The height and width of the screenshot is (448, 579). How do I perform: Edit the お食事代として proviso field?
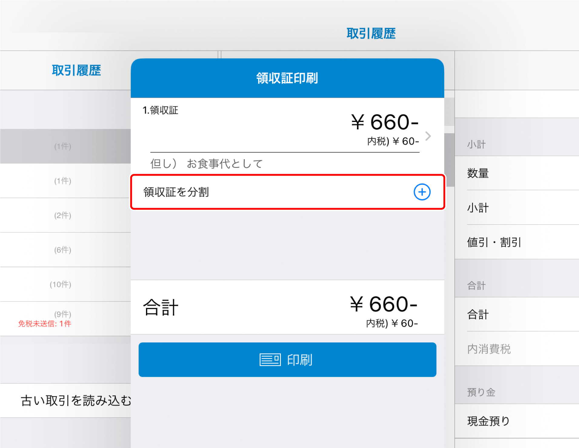224,164
